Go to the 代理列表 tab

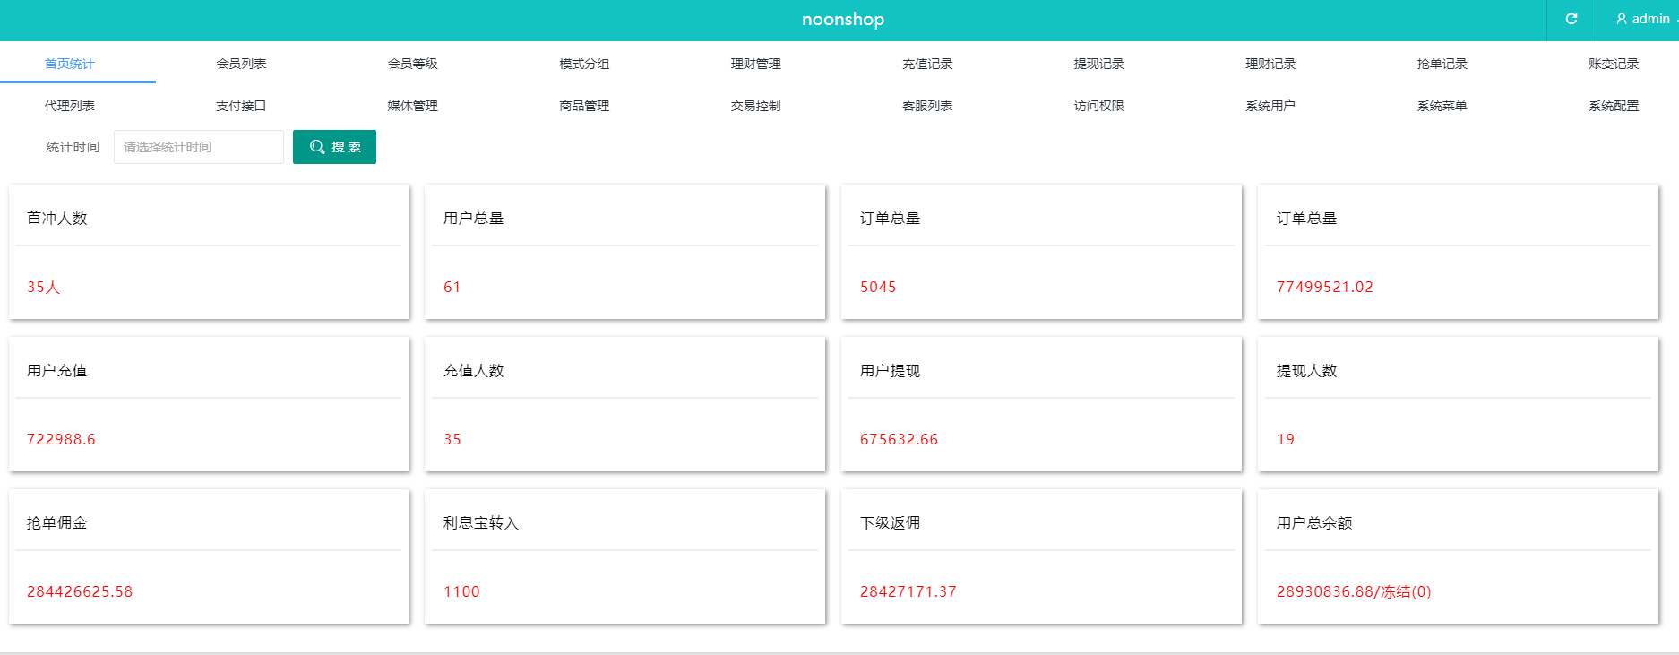pyautogui.click(x=70, y=106)
